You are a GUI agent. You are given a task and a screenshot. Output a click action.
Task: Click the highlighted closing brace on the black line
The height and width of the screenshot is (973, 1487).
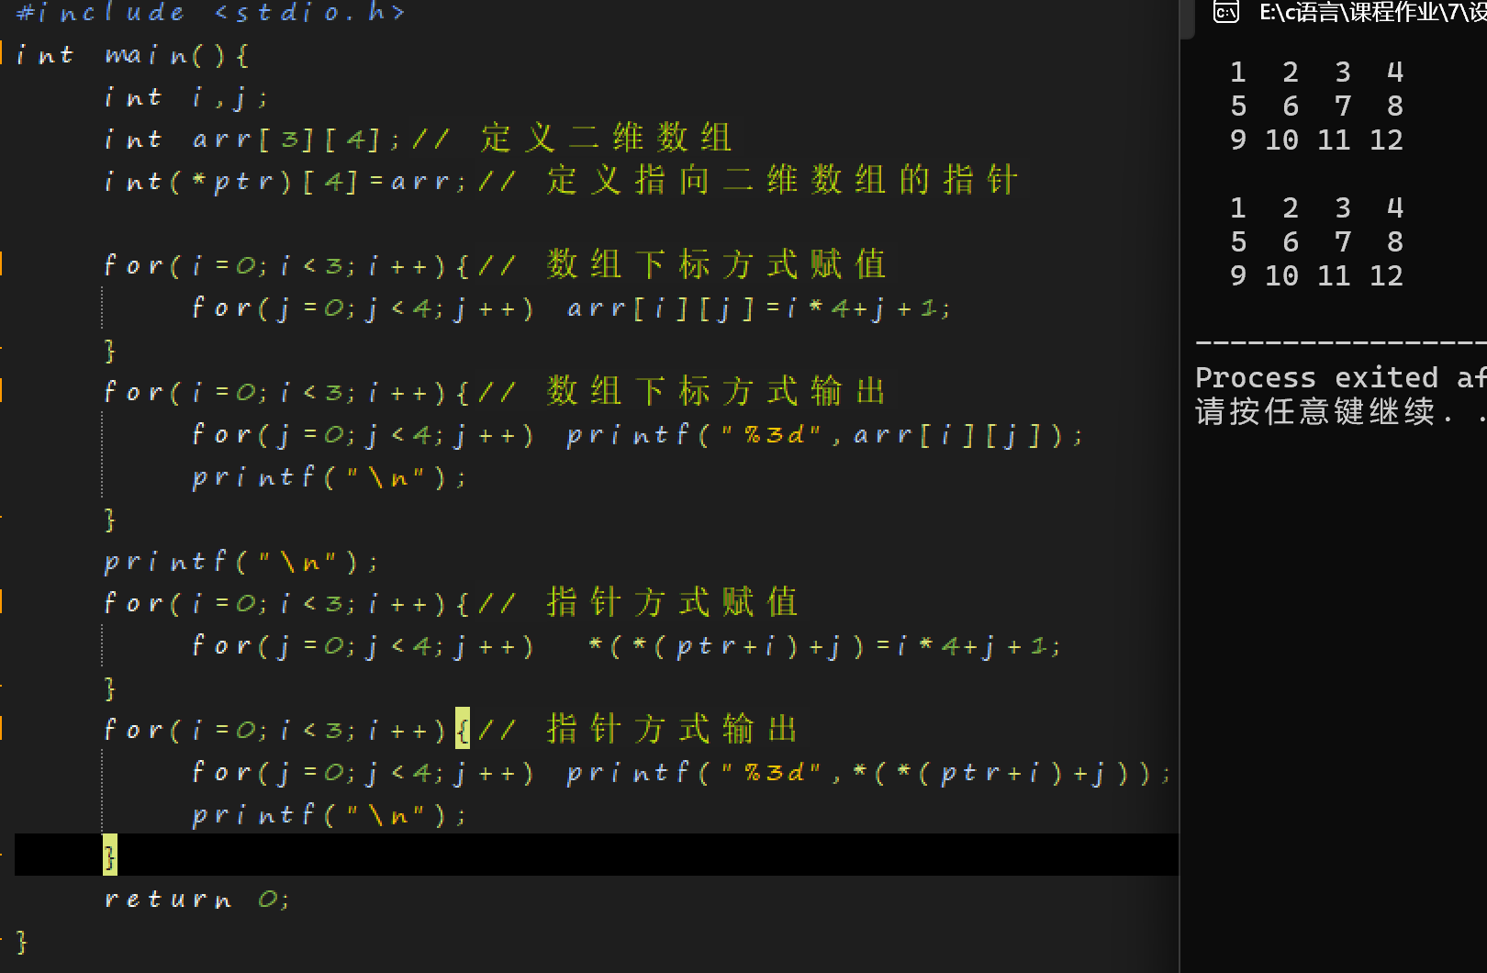point(110,856)
